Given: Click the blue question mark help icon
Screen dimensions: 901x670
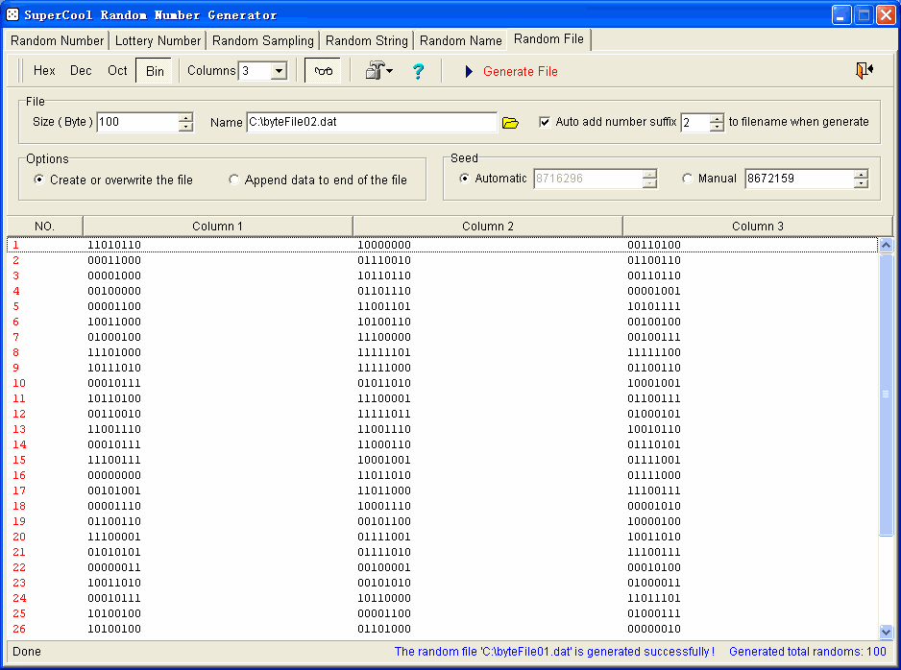Looking at the screenshot, I should pos(418,71).
